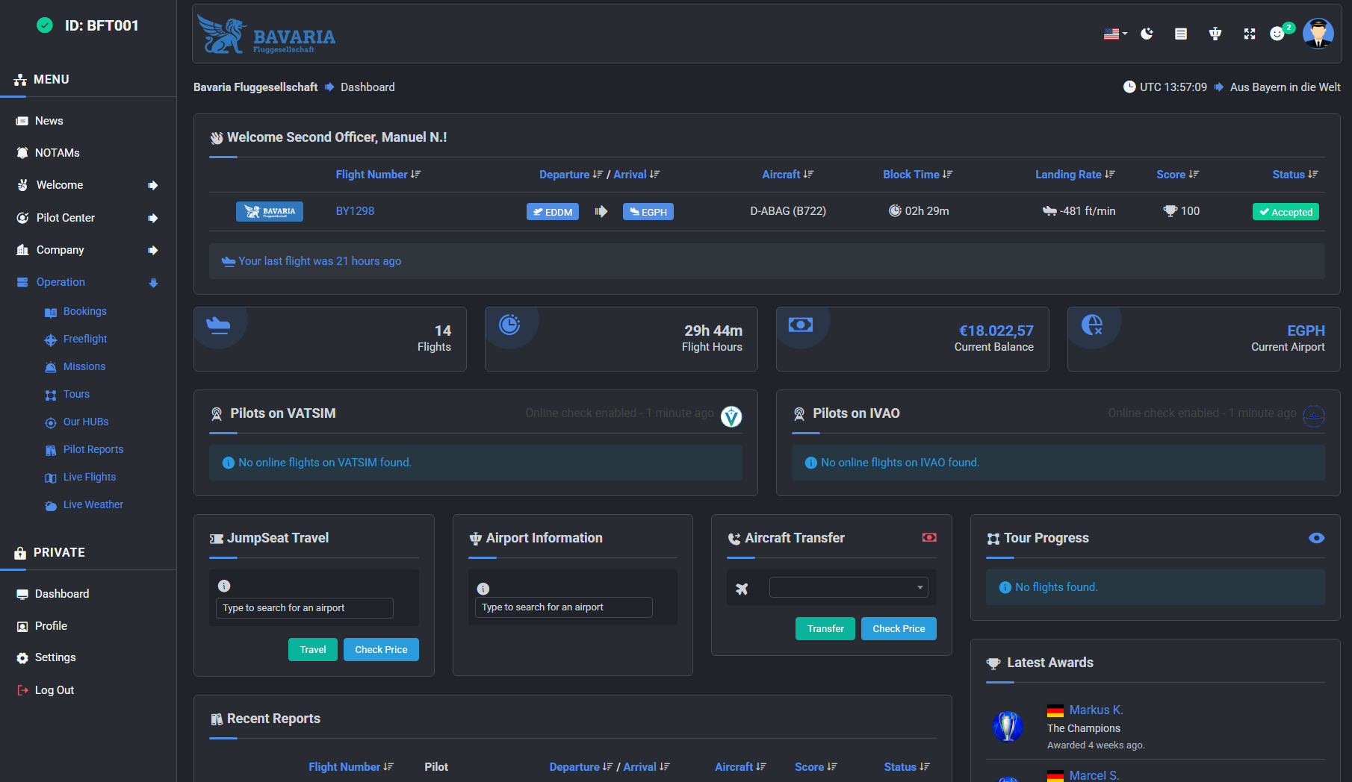Open Live Weather

pyautogui.click(x=93, y=504)
